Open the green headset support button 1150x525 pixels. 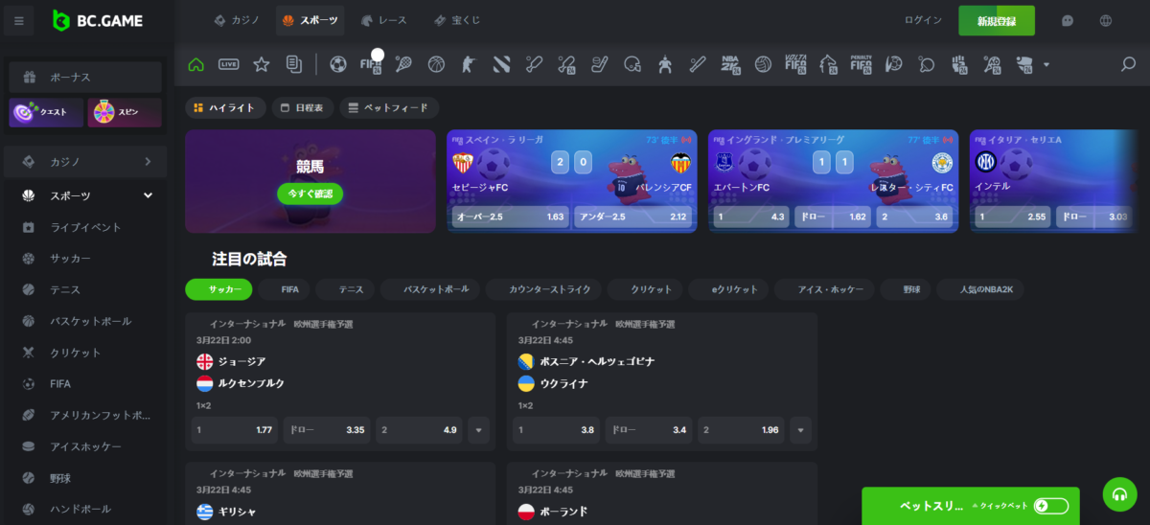click(x=1119, y=493)
